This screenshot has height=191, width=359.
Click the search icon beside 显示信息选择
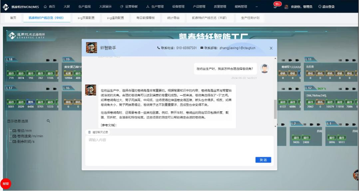48,121
